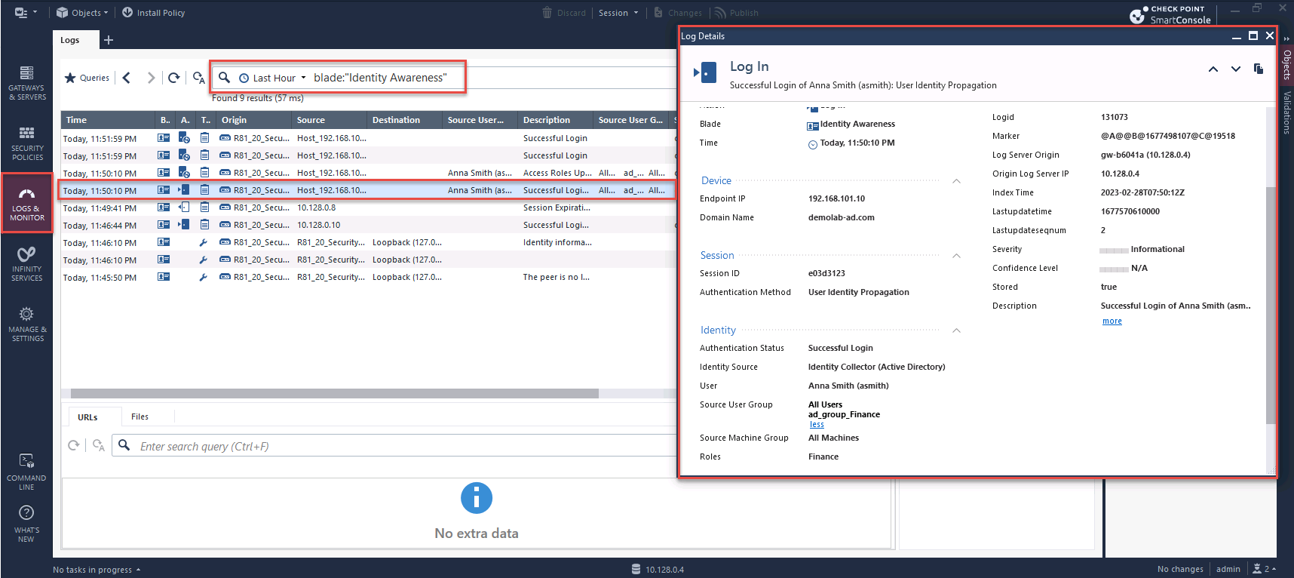Viewport: 1294px width, 578px height.
Task: Open Manage & Settings view
Action: click(x=26, y=324)
